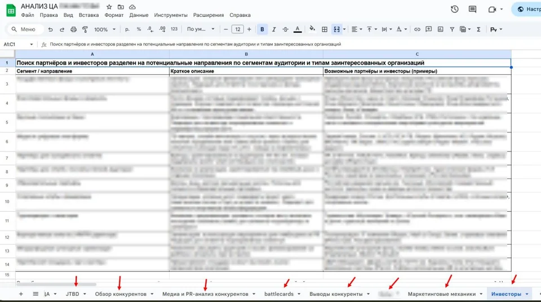Increase font size with plus button
Viewport: 541px width, 302px height.
click(249, 29)
